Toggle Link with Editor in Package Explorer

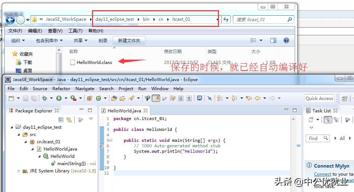(x=69, y=120)
